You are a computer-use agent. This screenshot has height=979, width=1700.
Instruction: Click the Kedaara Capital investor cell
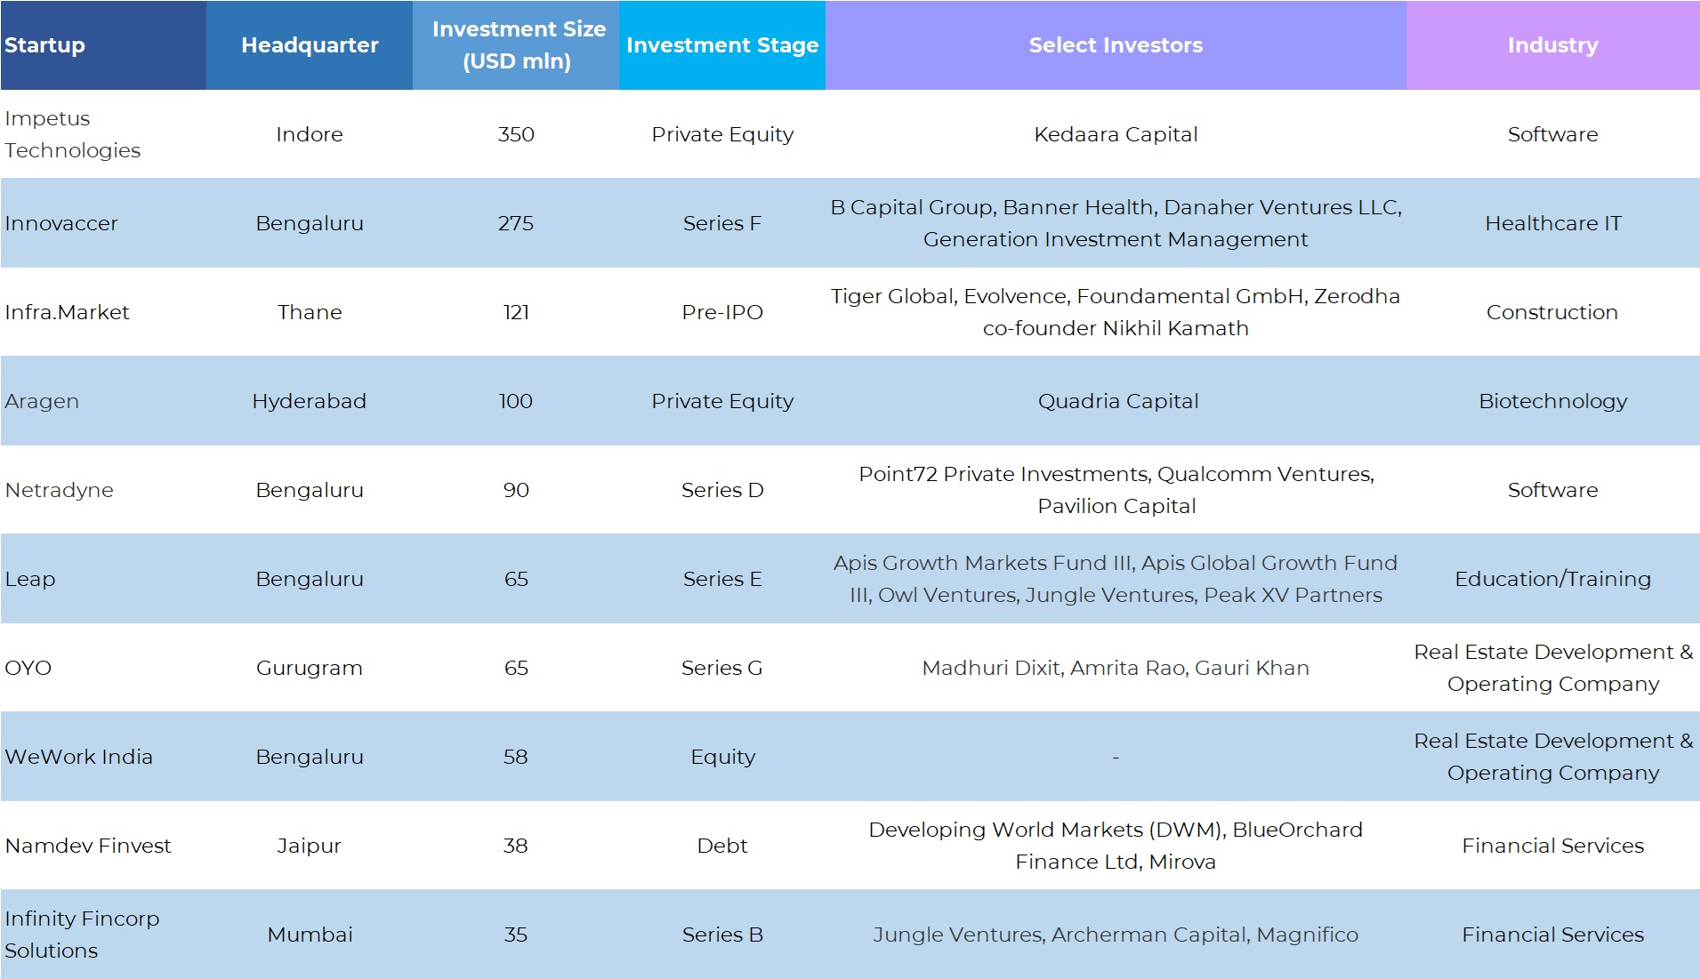point(1116,134)
